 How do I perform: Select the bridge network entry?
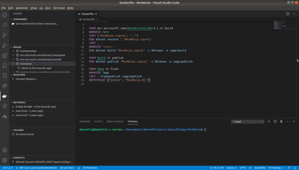(x=36, y=107)
